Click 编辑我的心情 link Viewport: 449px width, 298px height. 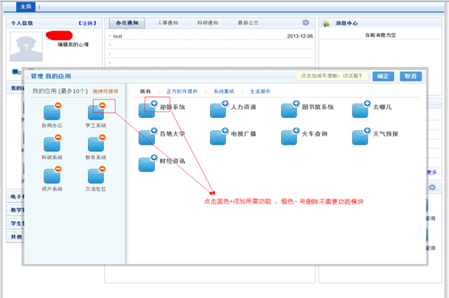pyautogui.click(x=73, y=44)
